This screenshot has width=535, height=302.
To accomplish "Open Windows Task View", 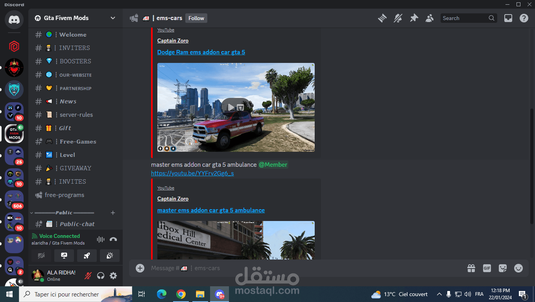I will pos(142,294).
